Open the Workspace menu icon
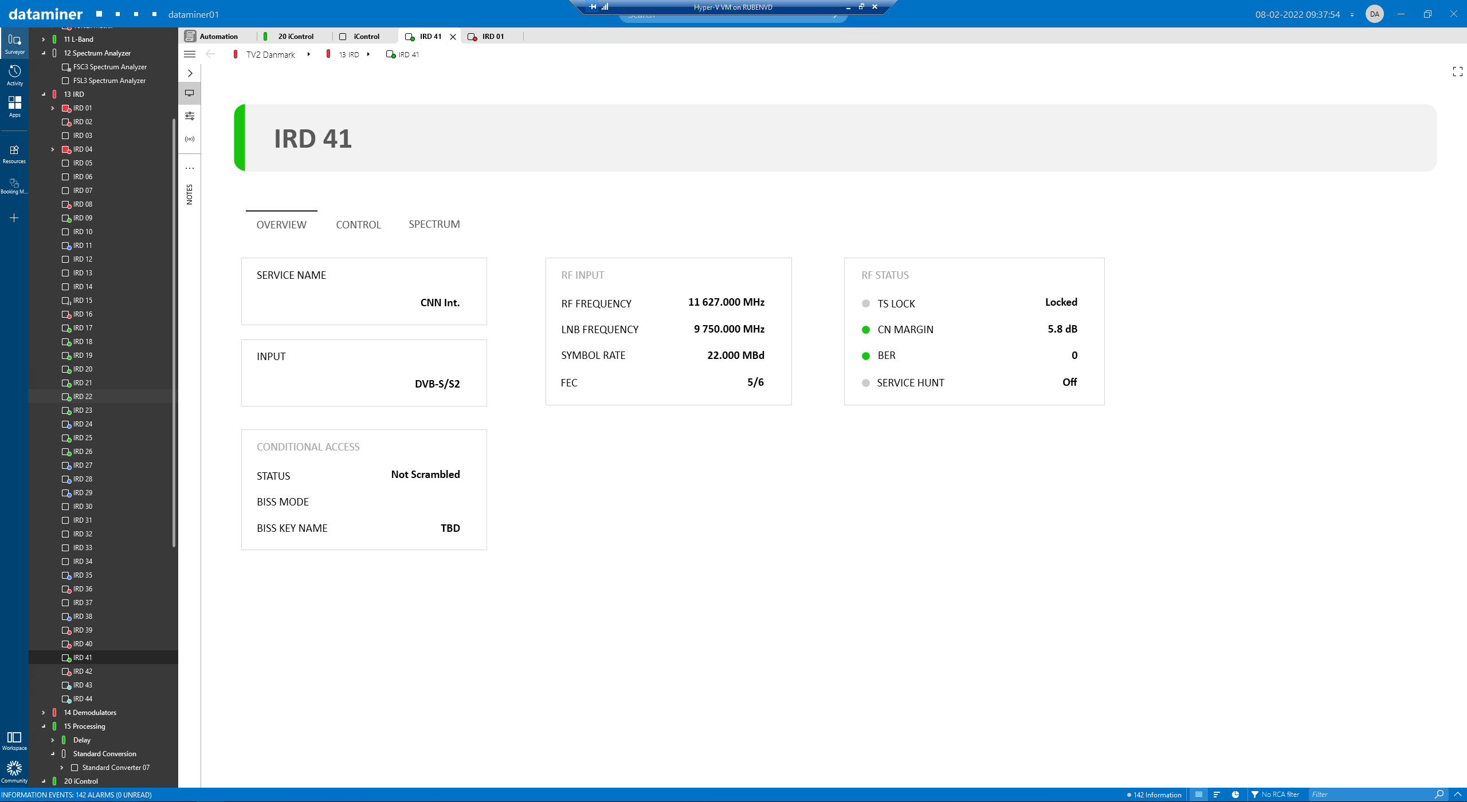Image resolution: width=1467 pixels, height=802 pixels. click(x=14, y=740)
